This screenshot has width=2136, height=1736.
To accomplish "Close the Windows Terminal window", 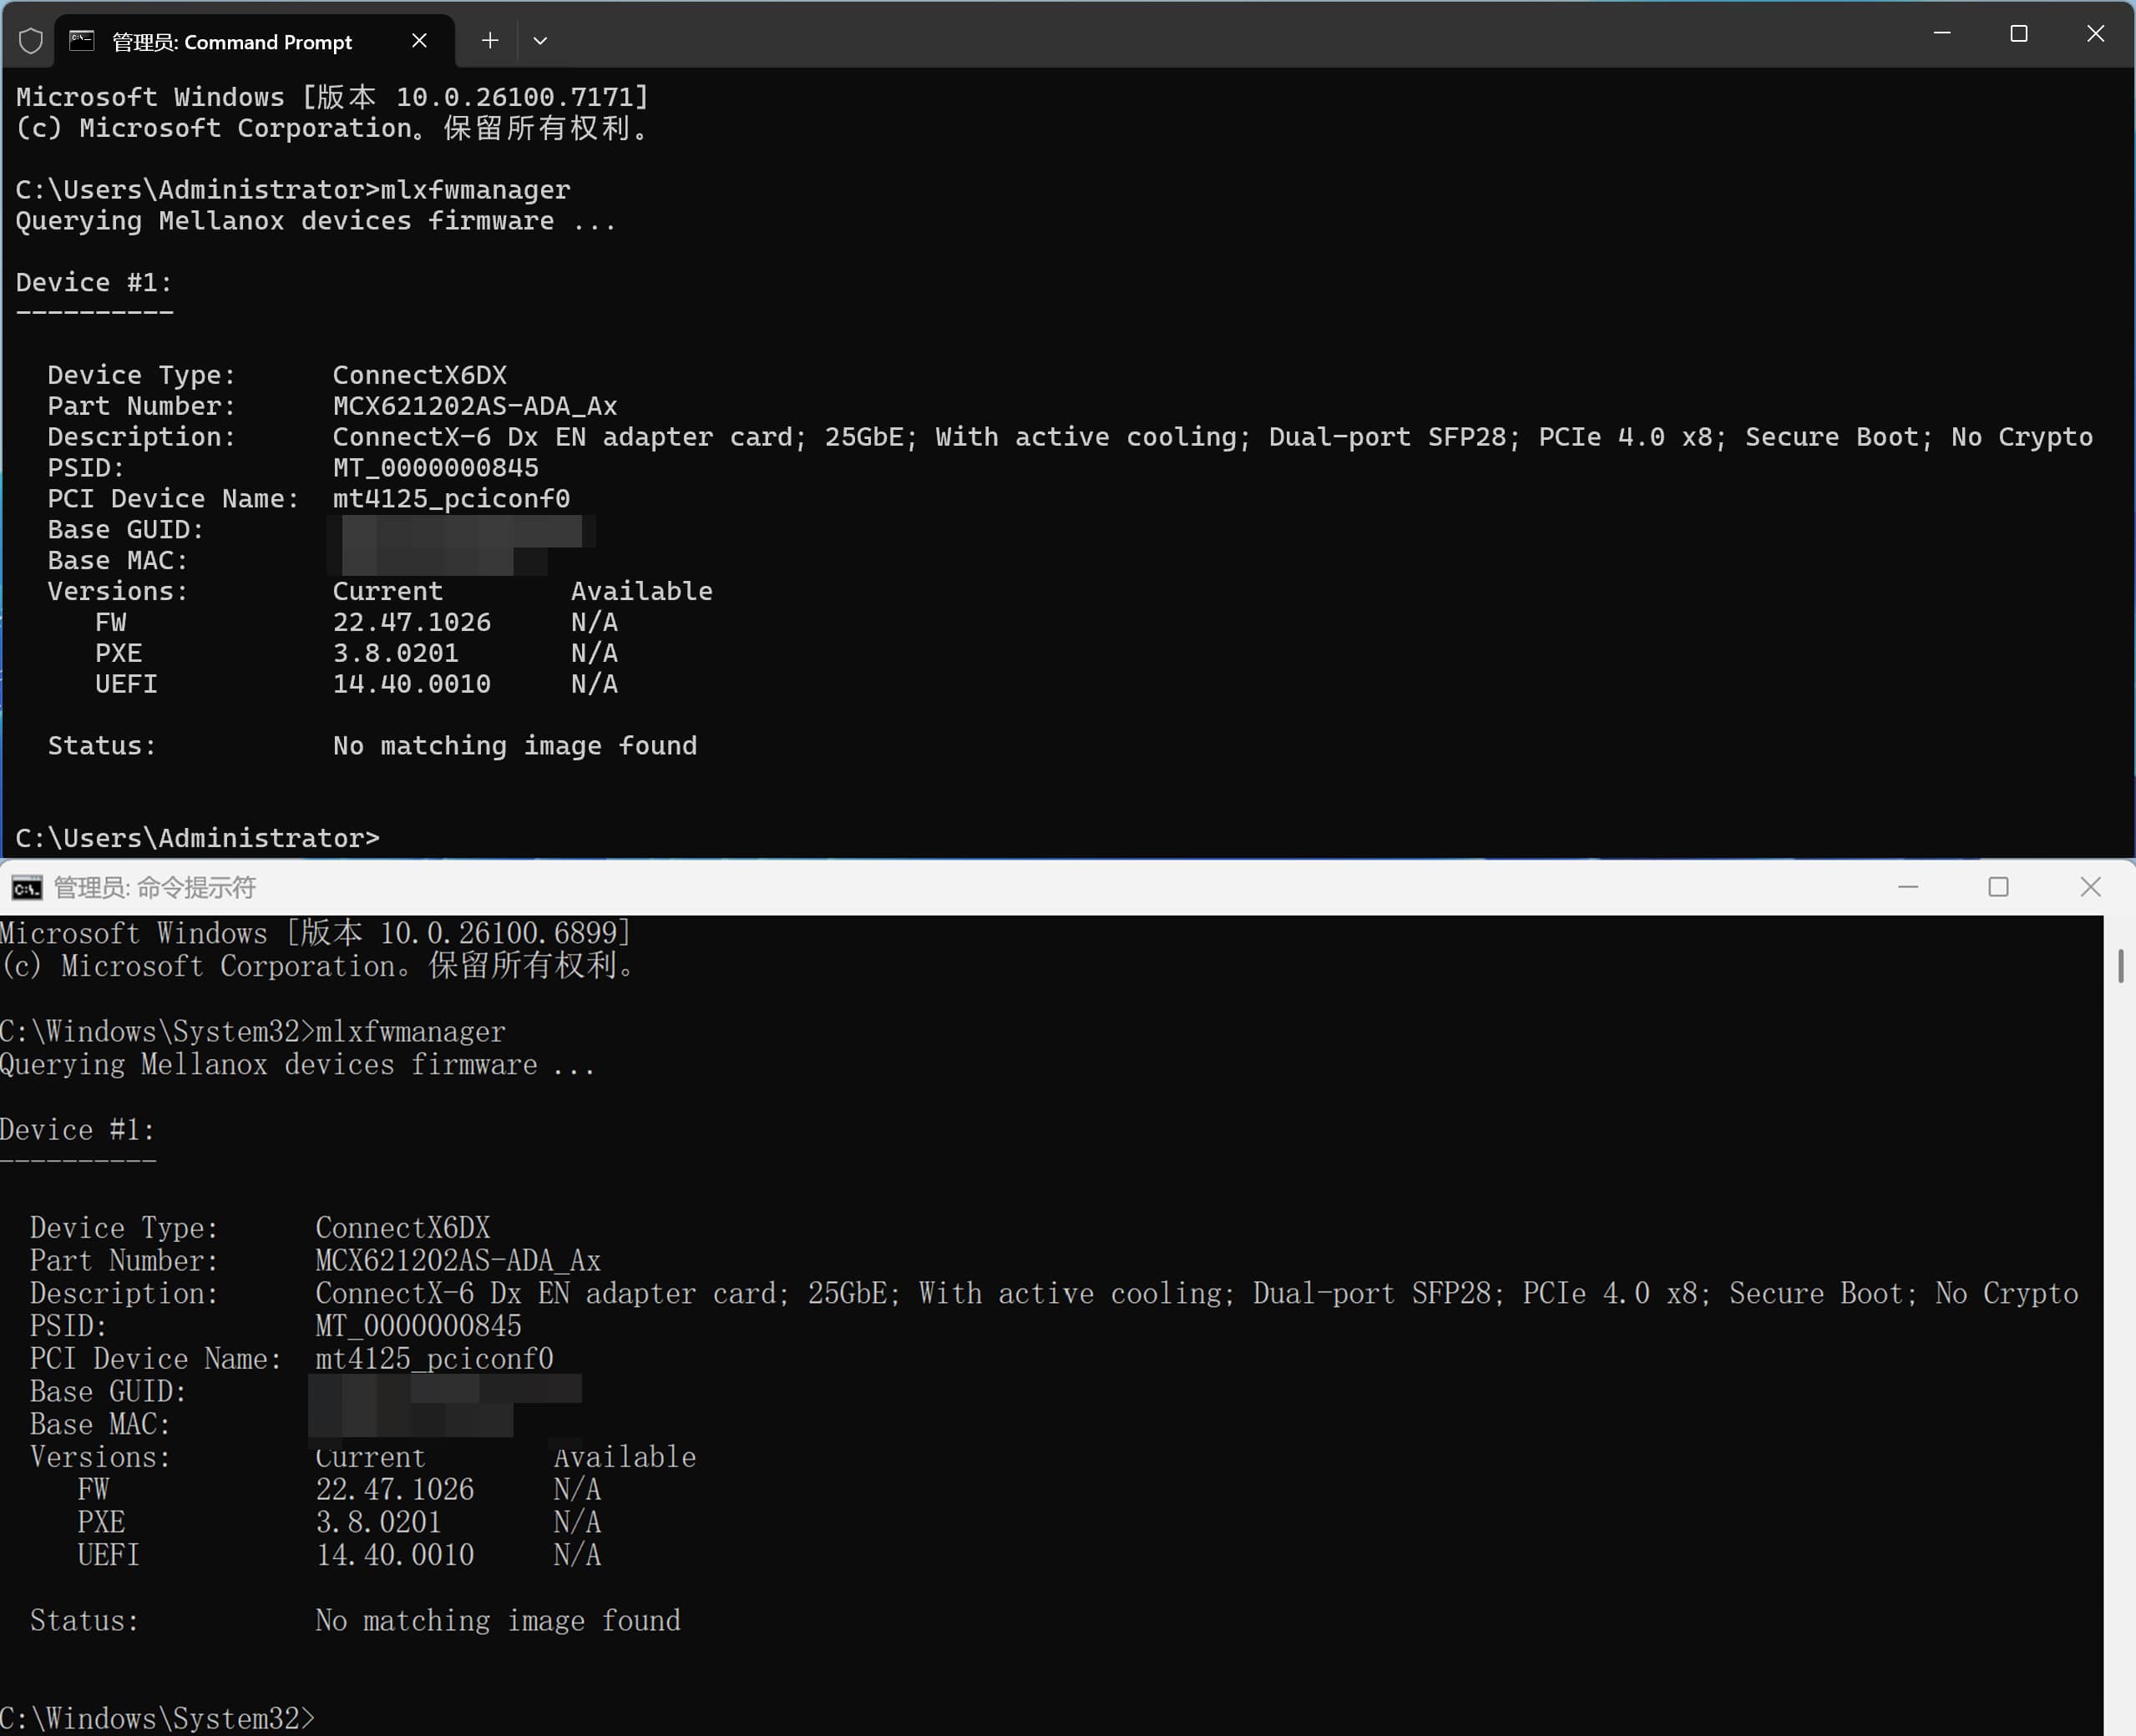I will (2095, 34).
